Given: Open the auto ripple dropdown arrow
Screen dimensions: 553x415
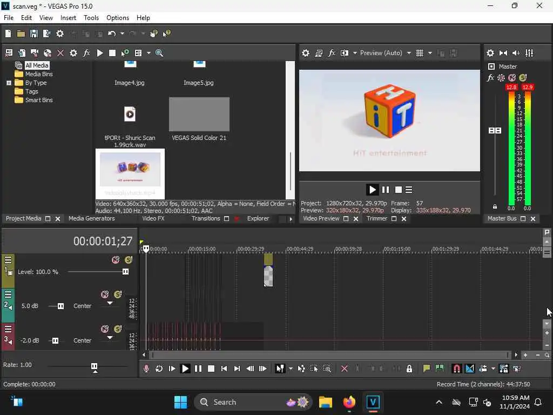Looking at the screenshot, I should 493,369.
